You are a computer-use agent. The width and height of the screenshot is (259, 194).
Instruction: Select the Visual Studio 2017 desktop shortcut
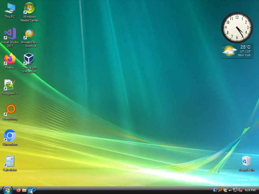[x=10, y=38]
